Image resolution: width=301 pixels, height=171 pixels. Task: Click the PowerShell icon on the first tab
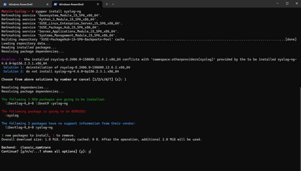click(5, 4)
